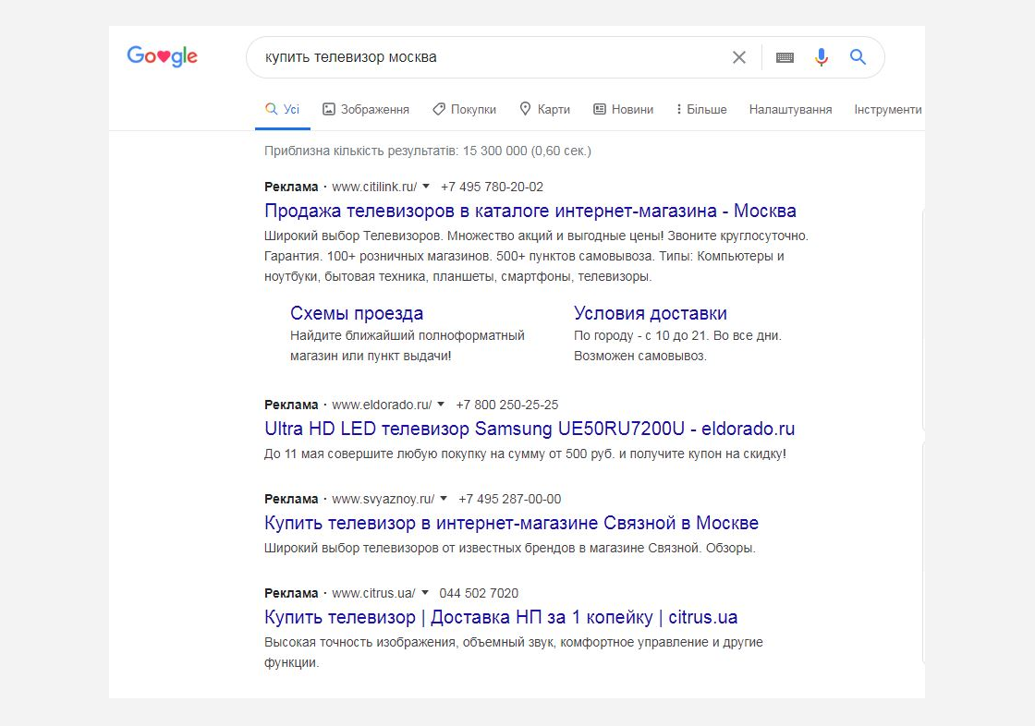This screenshot has width=1035, height=726.
Task: Click the www.eldorado.ru/ URL text
Action: 382,405
